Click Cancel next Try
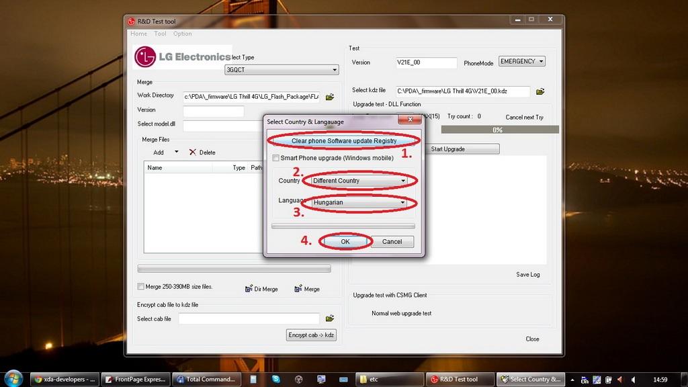Image resolution: width=688 pixels, height=387 pixels. point(524,117)
